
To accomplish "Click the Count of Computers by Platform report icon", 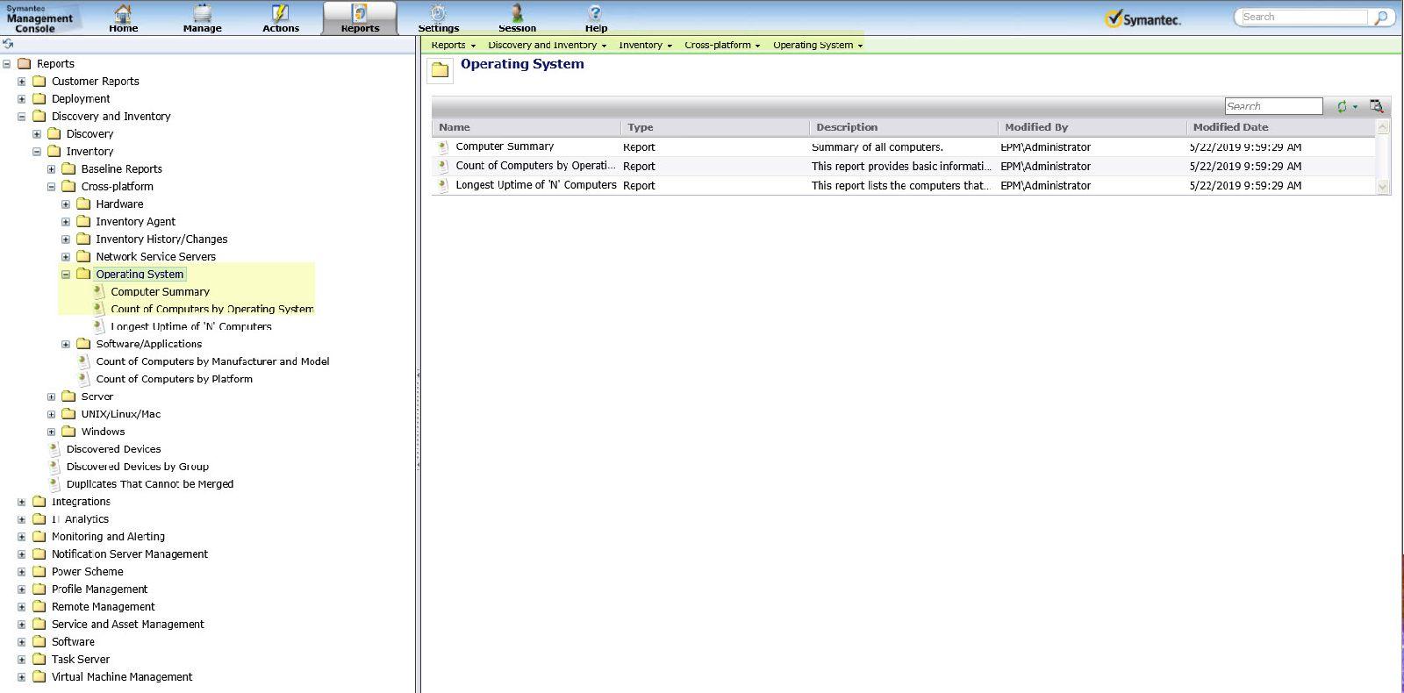I will pos(83,379).
